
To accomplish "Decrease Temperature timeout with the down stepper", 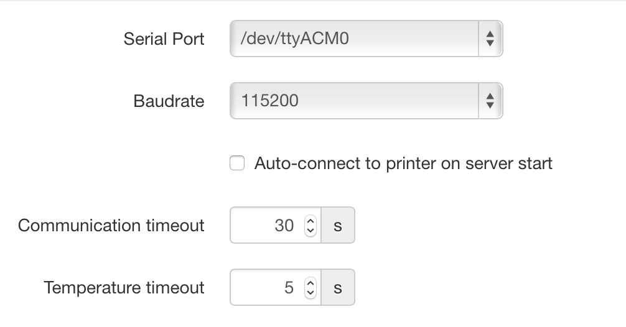I will (311, 292).
